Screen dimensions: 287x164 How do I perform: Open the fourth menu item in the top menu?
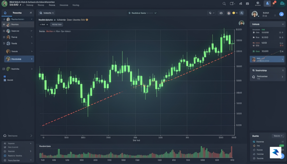point(64,5)
